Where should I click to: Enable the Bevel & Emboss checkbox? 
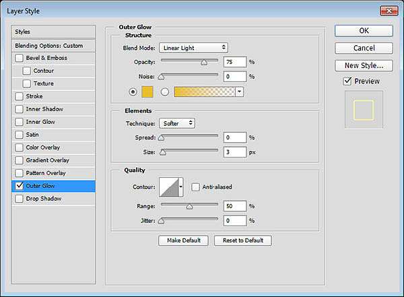point(19,58)
